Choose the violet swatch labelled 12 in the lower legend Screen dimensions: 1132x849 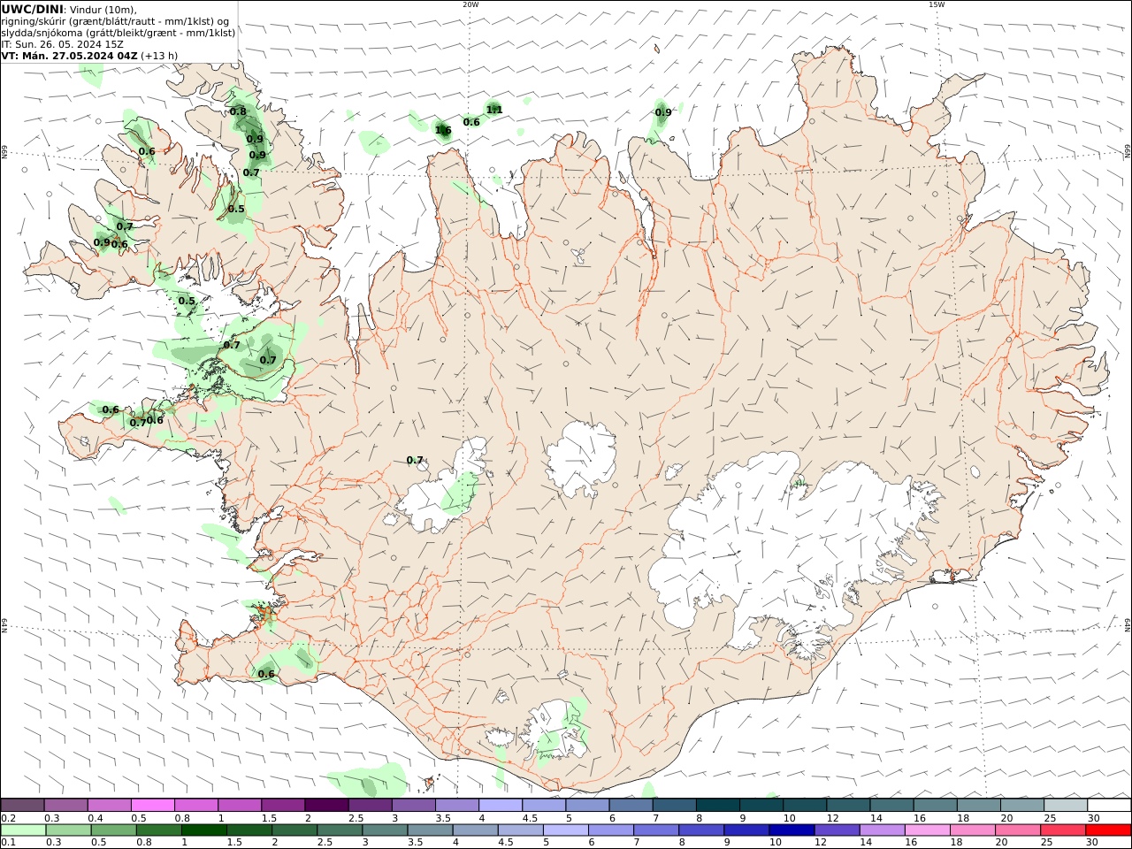tap(837, 830)
